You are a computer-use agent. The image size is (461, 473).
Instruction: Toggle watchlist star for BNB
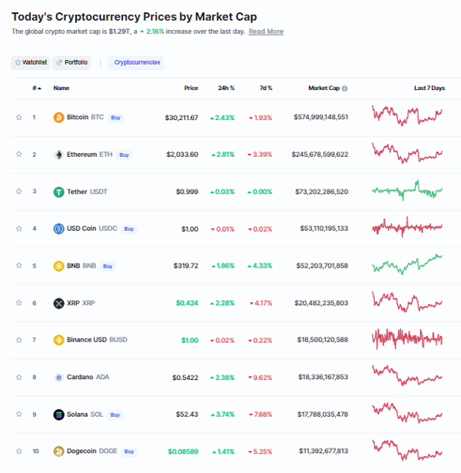[19, 265]
